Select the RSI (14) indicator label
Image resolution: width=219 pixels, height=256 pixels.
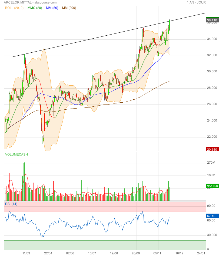pos(11,204)
